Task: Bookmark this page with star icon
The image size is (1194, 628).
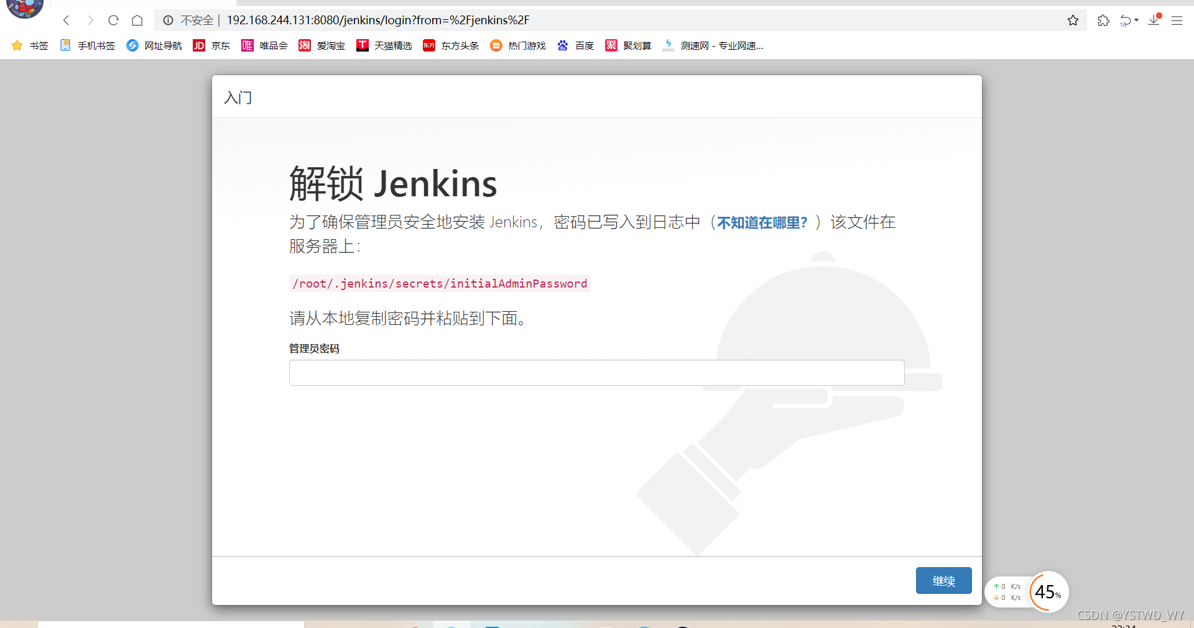Action: coord(1073,20)
